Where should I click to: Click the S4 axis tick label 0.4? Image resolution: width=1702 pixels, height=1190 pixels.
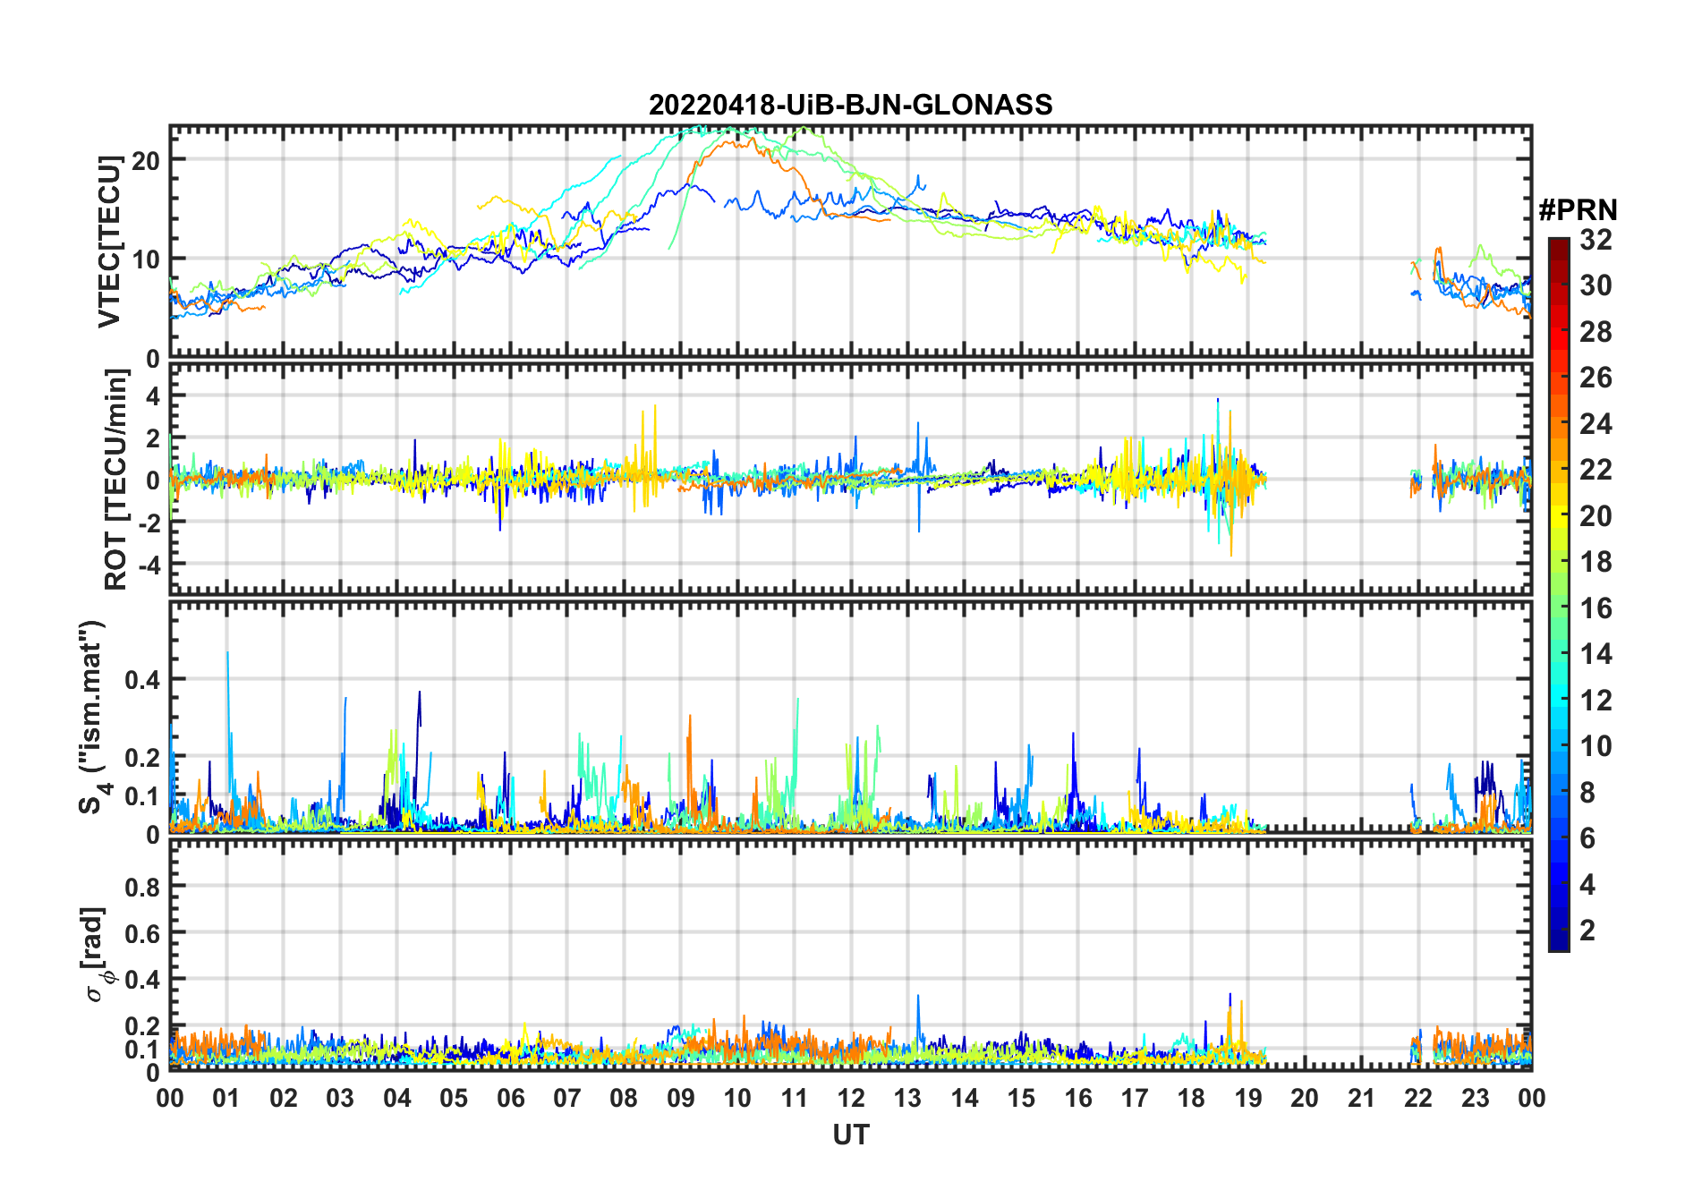click(142, 680)
